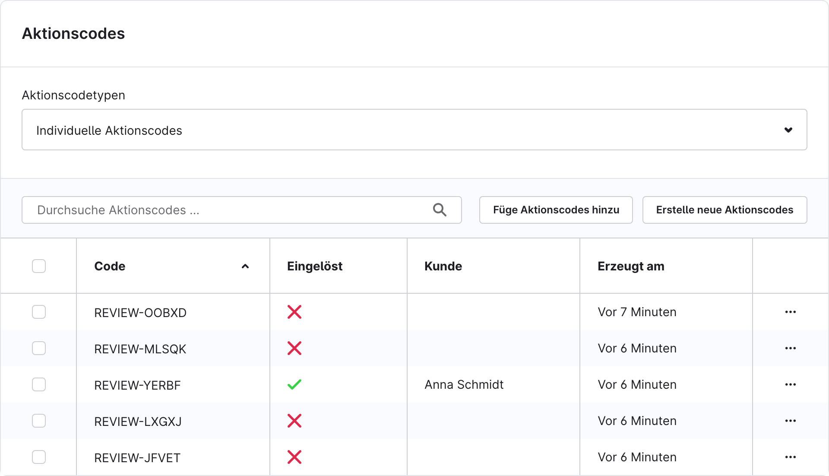The width and height of the screenshot is (829, 476).
Task: Click the code text REVIEW-JFVET
Action: coord(137,457)
